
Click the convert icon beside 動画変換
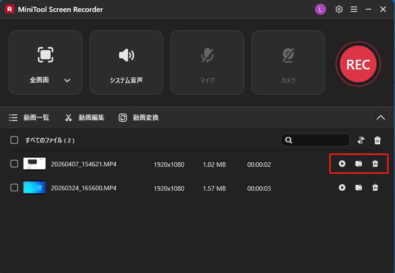(123, 118)
